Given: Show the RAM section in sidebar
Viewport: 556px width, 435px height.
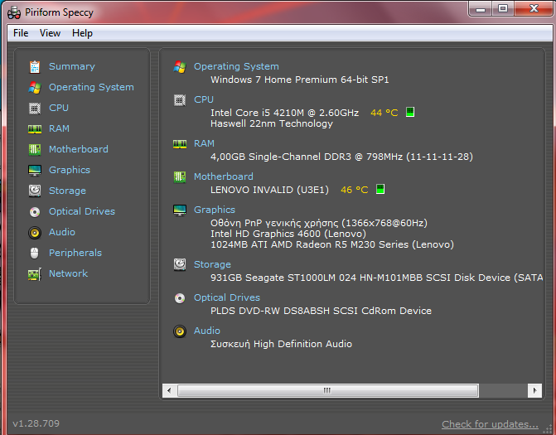Looking at the screenshot, I should (x=59, y=128).
